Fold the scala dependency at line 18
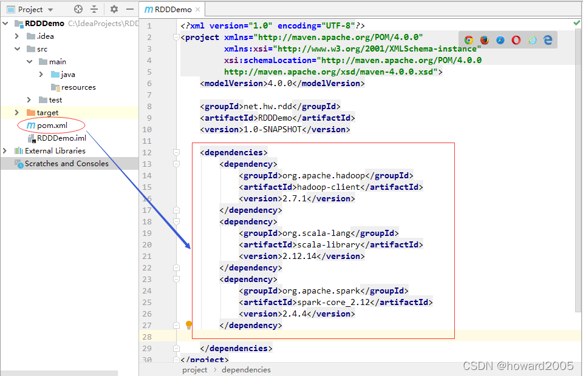 (176, 221)
